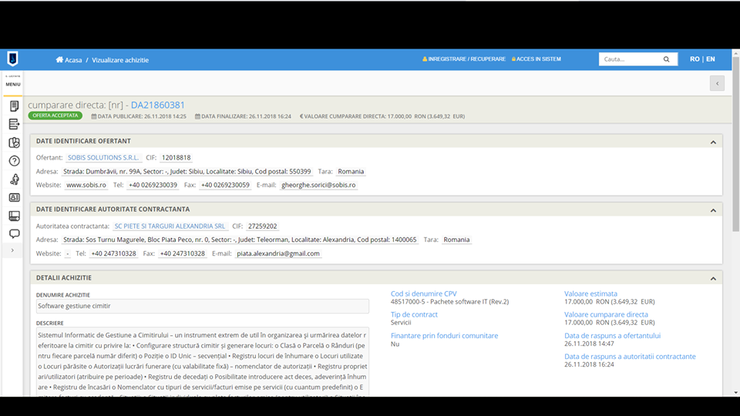This screenshot has width=740, height=416.
Task: Click the person figure icon in sidebar
Action: pos(14,179)
